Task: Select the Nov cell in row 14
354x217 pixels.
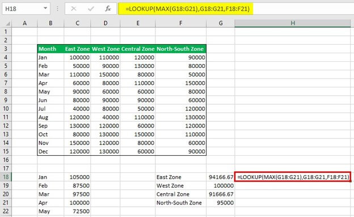Action: point(50,143)
